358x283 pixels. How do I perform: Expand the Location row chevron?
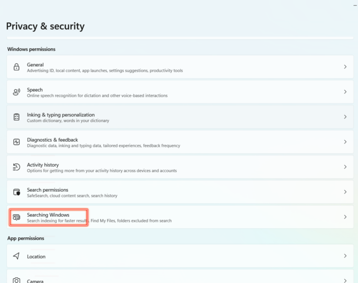(x=345, y=256)
